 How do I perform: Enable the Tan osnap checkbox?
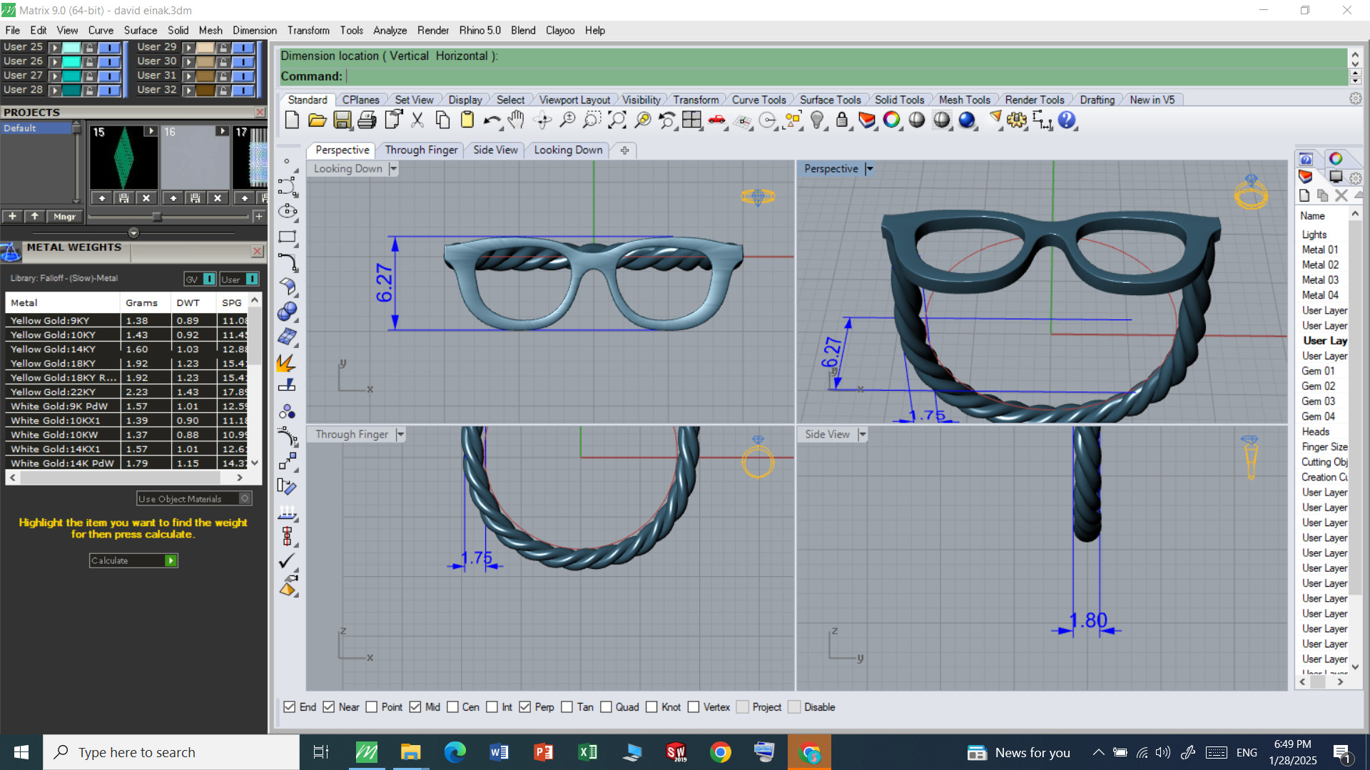(567, 707)
